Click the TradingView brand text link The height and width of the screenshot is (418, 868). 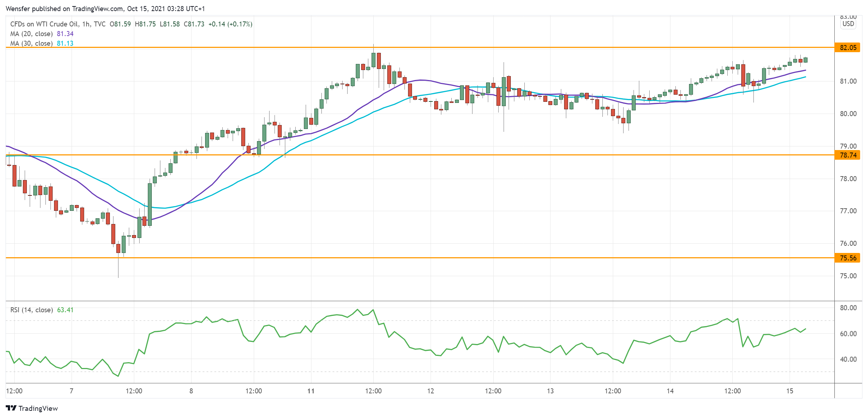tap(38, 408)
